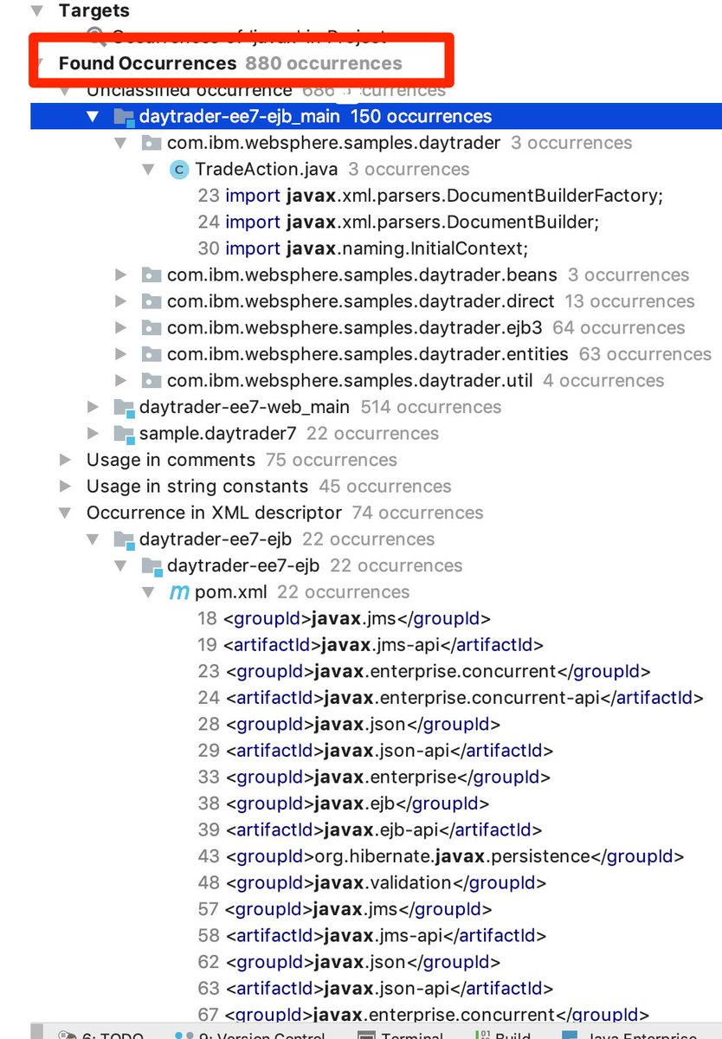Expand the daytrader.entities package
Image resolution: width=722 pixels, height=1039 pixels.
point(121,354)
